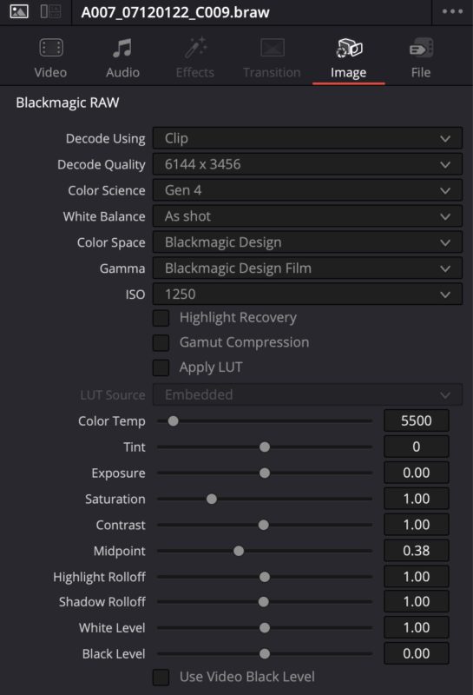Click the Midpoint label
This screenshot has width=473, height=695.
click(120, 551)
